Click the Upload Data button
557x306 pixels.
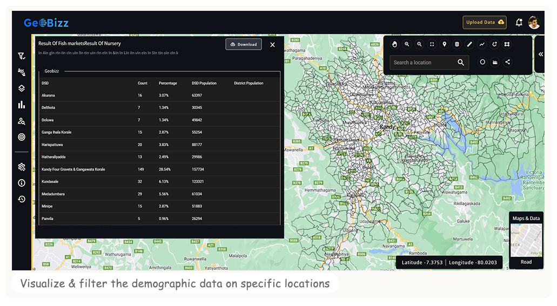(x=485, y=22)
